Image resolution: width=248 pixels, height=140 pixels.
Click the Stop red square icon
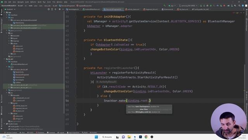(224, 6)
